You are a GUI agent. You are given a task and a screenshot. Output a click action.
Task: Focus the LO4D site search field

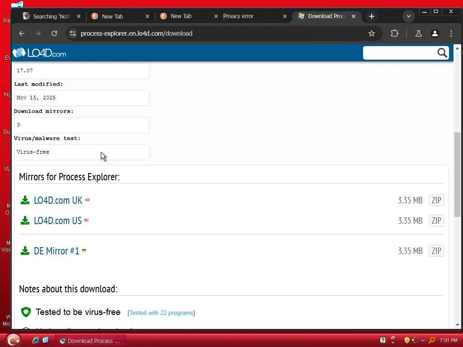tap(399, 53)
